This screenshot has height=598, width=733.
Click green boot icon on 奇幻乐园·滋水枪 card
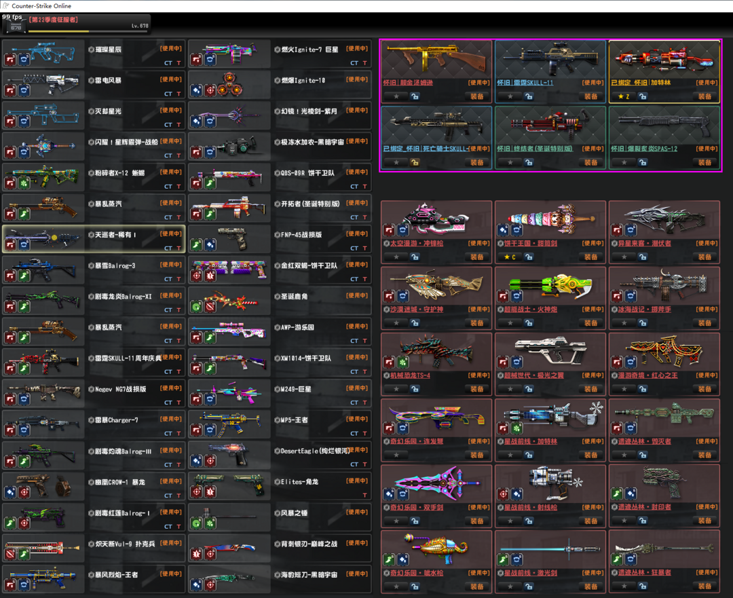tap(389, 559)
